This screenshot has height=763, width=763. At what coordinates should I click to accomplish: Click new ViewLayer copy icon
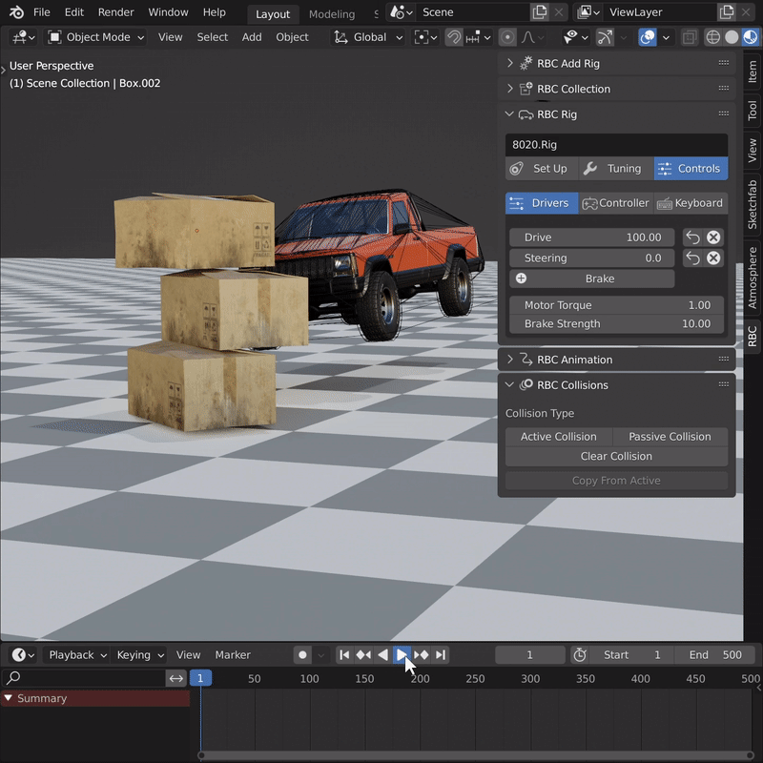pos(726,12)
